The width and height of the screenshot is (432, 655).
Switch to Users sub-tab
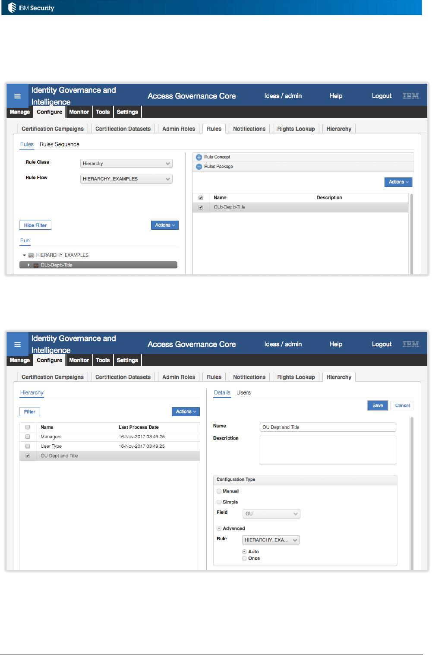click(x=243, y=393)
